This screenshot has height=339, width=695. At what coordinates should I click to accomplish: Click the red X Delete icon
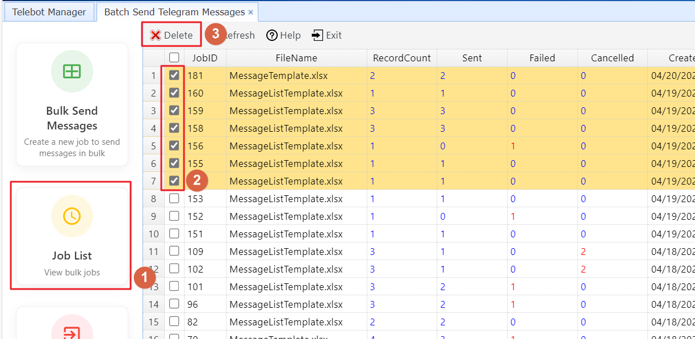(155, 35)
